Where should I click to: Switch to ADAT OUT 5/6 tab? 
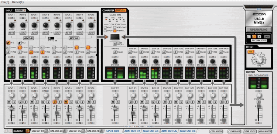tap(170, 131)
